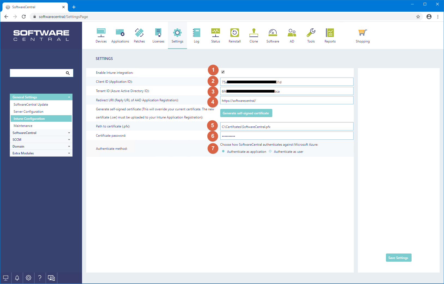
Task: Open the Patches icon in toolbar
Action: (x=139, y=33)
